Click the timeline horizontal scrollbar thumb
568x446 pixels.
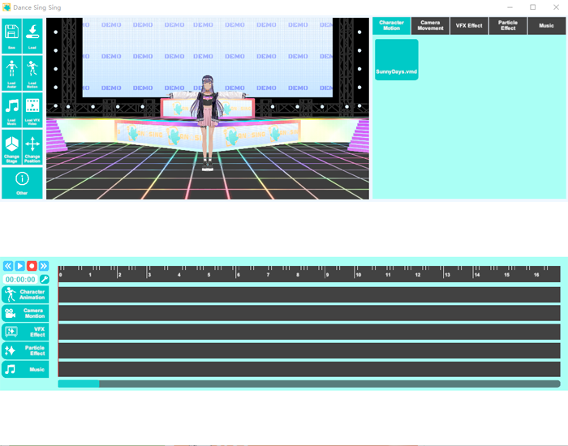[79, 384]
